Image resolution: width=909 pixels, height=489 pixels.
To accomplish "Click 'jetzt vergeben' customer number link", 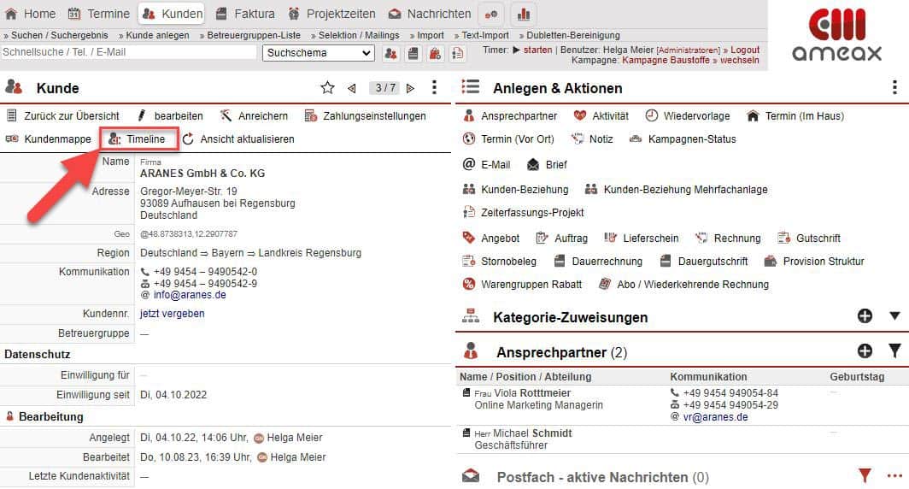I will pos(172,314).
